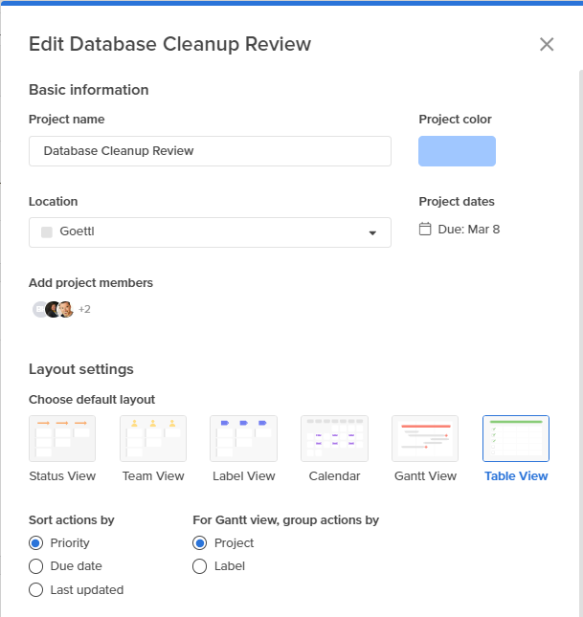The width and height of the screenshot is (583, 617).
Task: Select the Calendar layout thumbnail
Action: point(334,438)
